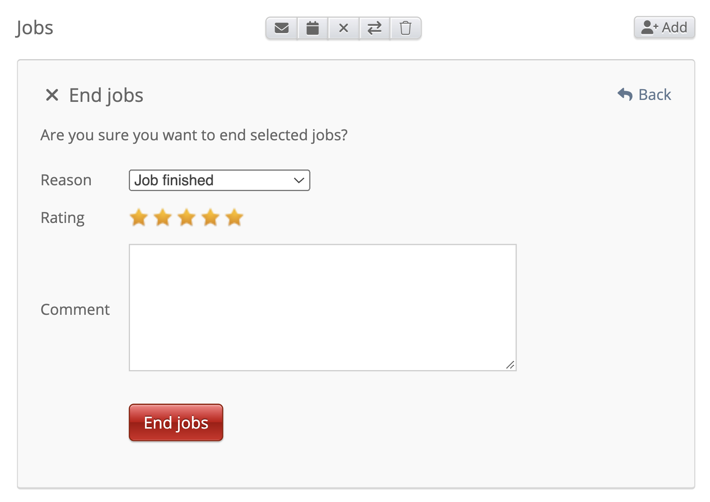Viewport: 710px width, 502px height.
Task: Set rating to four stars
Action: click(x=211, y=218)
